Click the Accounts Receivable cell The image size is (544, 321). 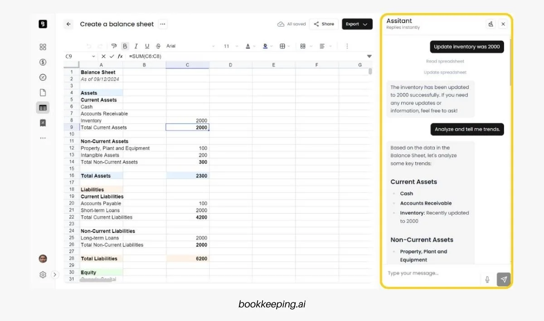(x=101, y=114)
